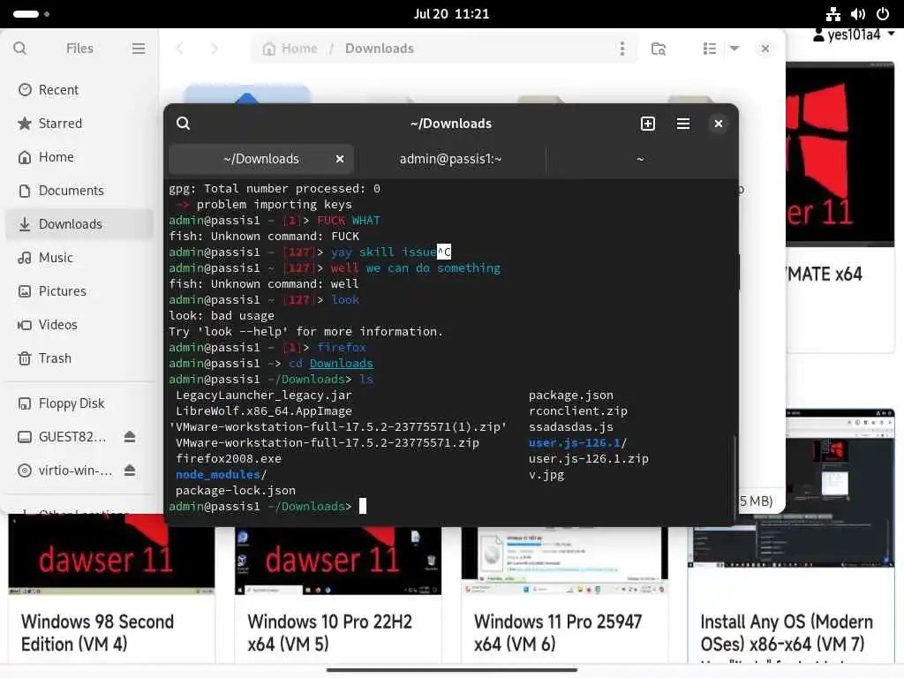Open the power icon in top bar
Image resolution: width=904 pixels, height=678 pixels.
(883, 14)
